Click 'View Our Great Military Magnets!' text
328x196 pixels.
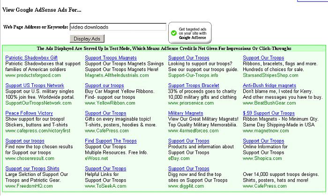pos(203,119)
